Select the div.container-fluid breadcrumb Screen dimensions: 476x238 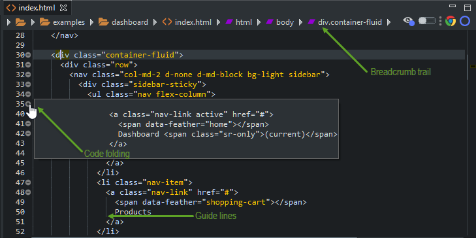pyautogui.click(x=345, y=22)
